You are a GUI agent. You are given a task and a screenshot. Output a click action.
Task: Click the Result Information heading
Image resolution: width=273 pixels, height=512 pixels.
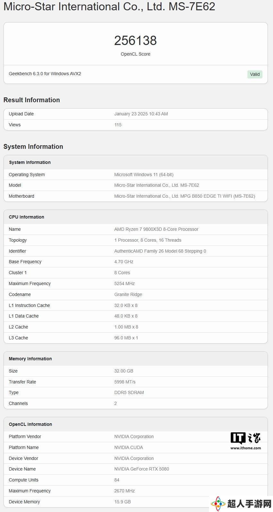32,100
